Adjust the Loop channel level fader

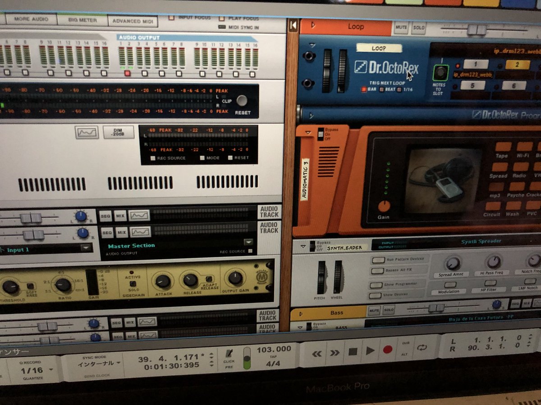tap(476, 30)
